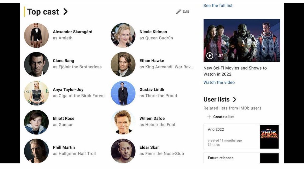Select 'Related lists from IMDb users' text
Viewport: 304px width, 169px height.
click(x=232, y=108)
